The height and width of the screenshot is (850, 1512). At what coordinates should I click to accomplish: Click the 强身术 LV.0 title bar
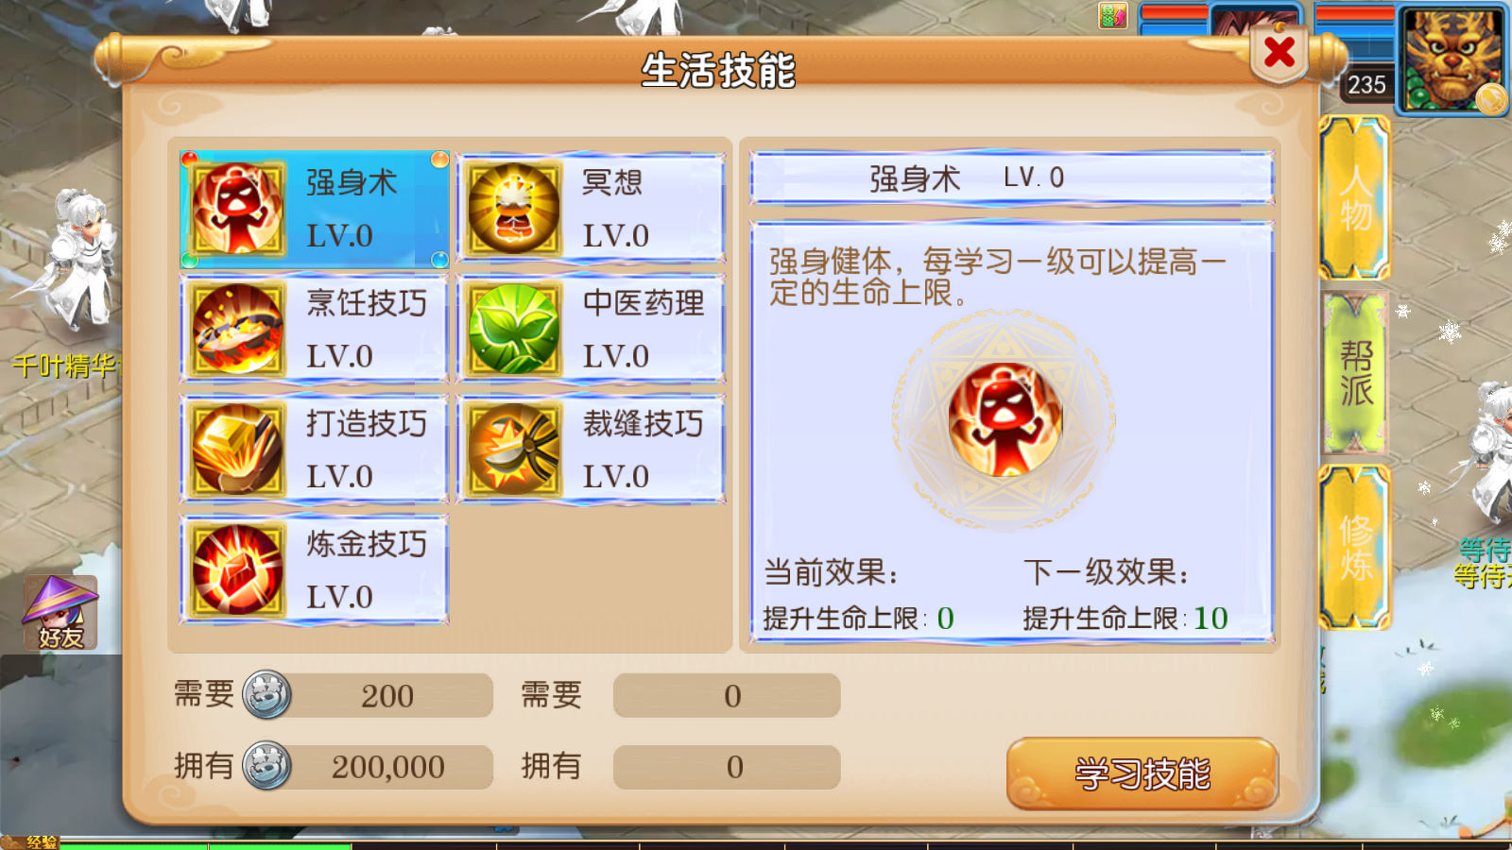1011,178
